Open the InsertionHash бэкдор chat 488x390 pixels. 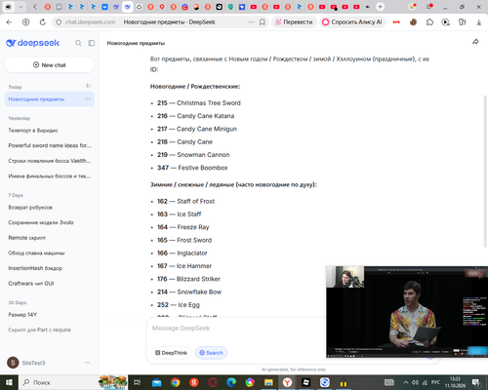(35, 268)
